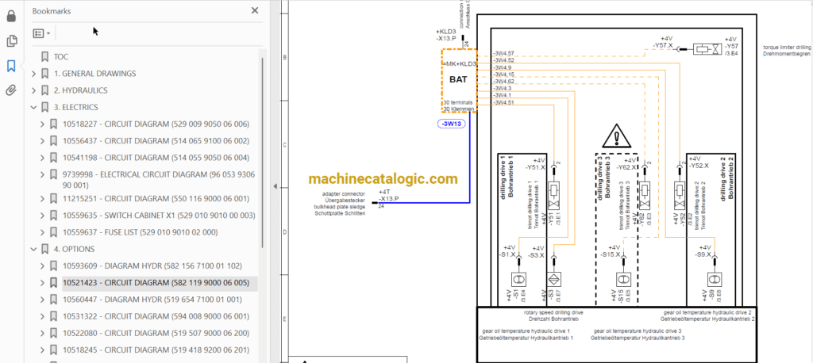Expand the 10541198 - CIRCUIT DIAGRAM bookmark
Image resolution: width=813 pixels, height=363 pixels.
click(x=43, y=158)
